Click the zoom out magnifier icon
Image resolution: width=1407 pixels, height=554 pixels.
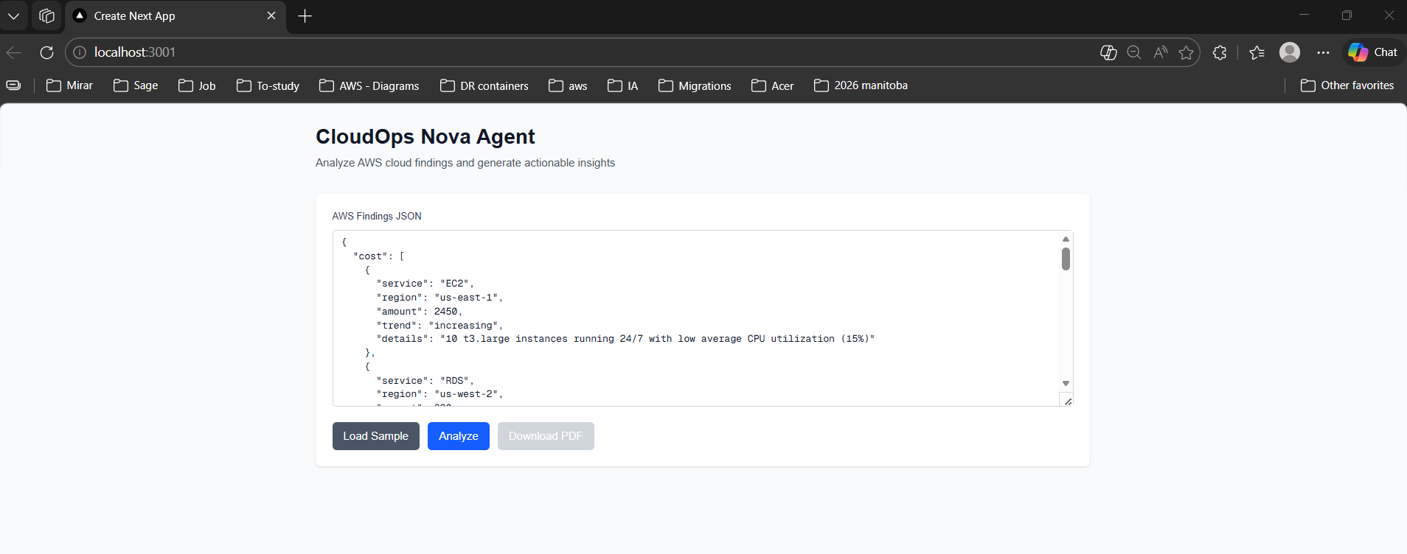tap(1134, 52)
